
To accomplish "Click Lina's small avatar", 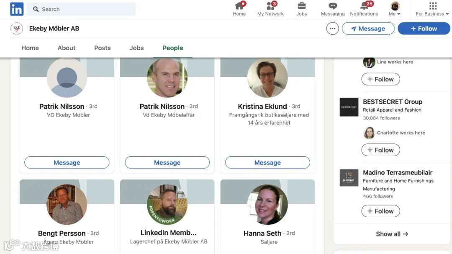I will tap(369, 62).
